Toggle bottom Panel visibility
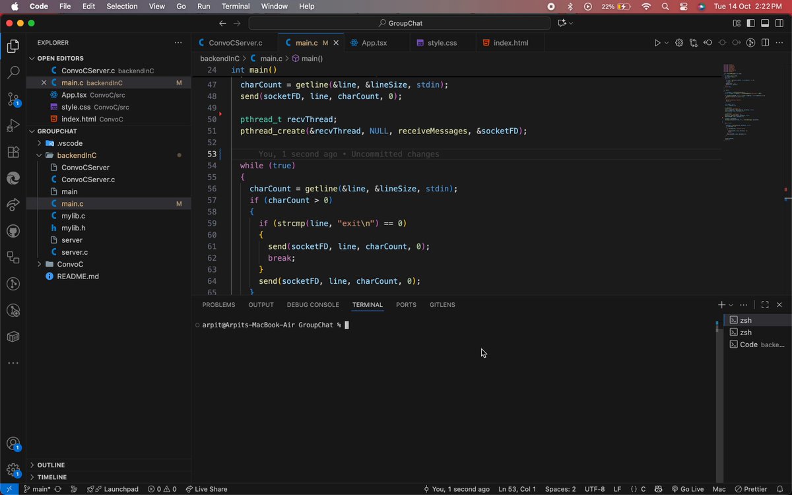This screenshot has width=792, height=495. point(765,23)
